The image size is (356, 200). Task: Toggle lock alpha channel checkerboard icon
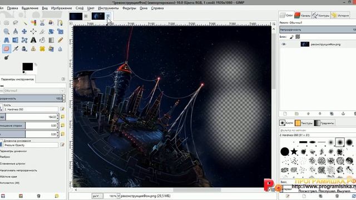pos(298,37)
